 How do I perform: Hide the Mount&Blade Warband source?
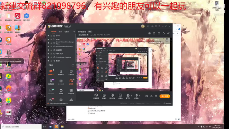click(x=48, y=46)
